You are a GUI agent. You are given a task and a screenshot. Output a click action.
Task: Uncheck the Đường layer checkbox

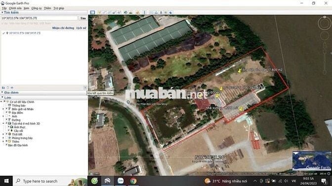6,120
